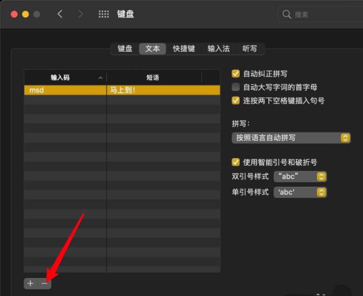The image size is (363, 296).
Task: Toggle 使用智能引号和破折号 checkbox
Action: click(236, 162)
